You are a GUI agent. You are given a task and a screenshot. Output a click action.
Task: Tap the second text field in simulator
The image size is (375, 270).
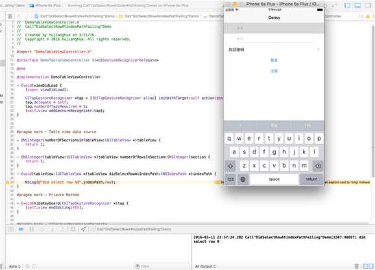274,39
